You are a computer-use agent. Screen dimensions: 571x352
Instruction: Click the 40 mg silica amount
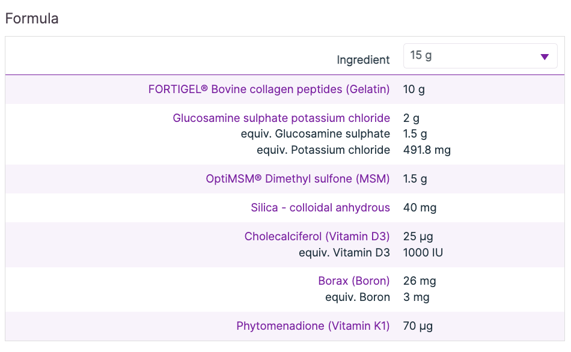(420, 208)
